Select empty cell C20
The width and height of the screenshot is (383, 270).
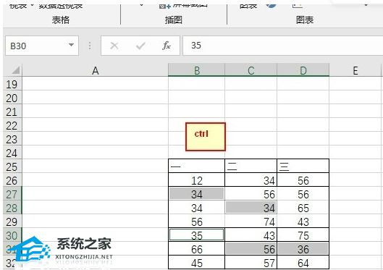pyautogui.click(x=251, y=97)
